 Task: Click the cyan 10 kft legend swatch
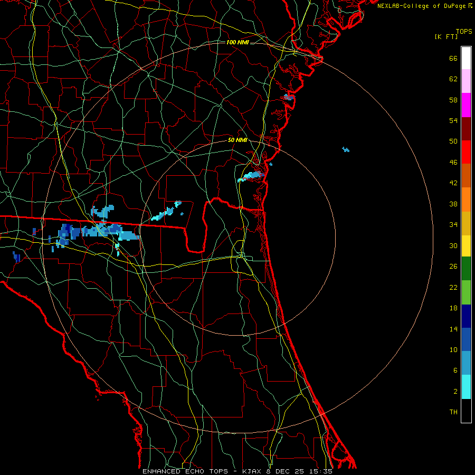[x=466, y=387]
